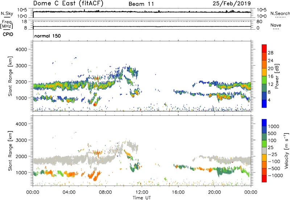Click the "normal 150" CPID annotation

coord(47,36)
